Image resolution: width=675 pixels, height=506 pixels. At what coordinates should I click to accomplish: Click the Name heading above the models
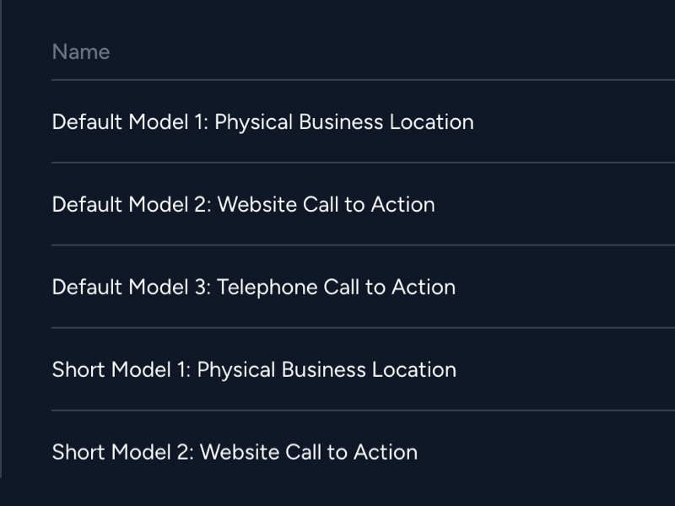81,52
